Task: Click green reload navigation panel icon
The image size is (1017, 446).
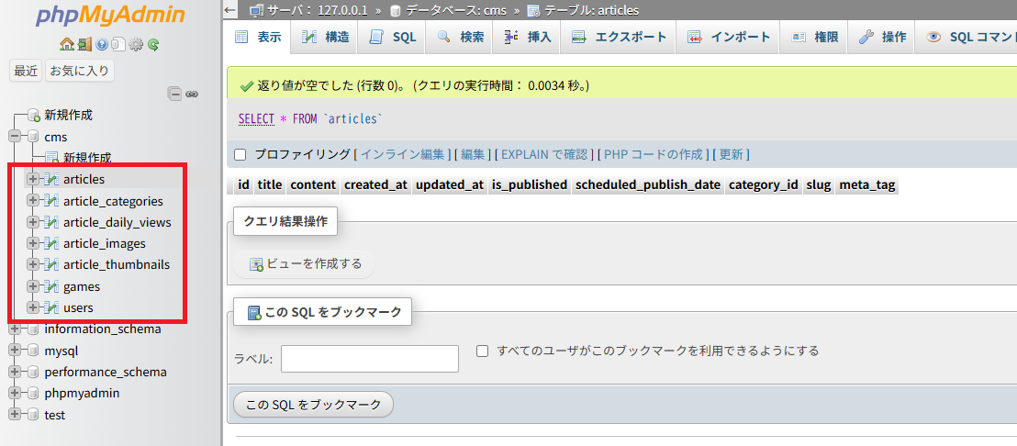Action: pos(153,44)
